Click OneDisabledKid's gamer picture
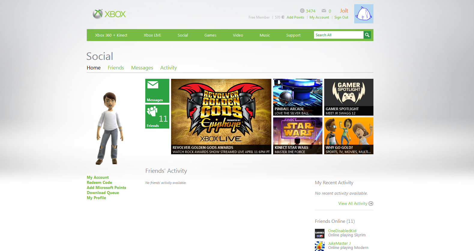474x251 pixels. point(320,234)
